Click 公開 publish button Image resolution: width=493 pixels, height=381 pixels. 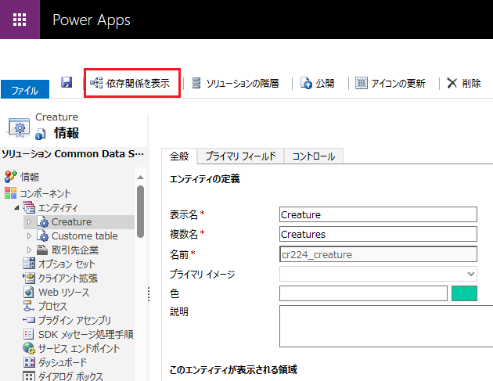pyautogui.click(x=318, y=83)
